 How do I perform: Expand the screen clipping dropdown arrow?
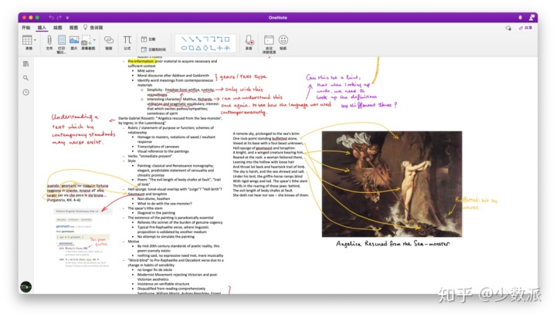94,40
